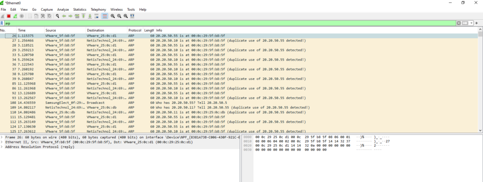Apply the display filter arrow button
This screenshot has height=182, width=483.
tap(465, 23)
